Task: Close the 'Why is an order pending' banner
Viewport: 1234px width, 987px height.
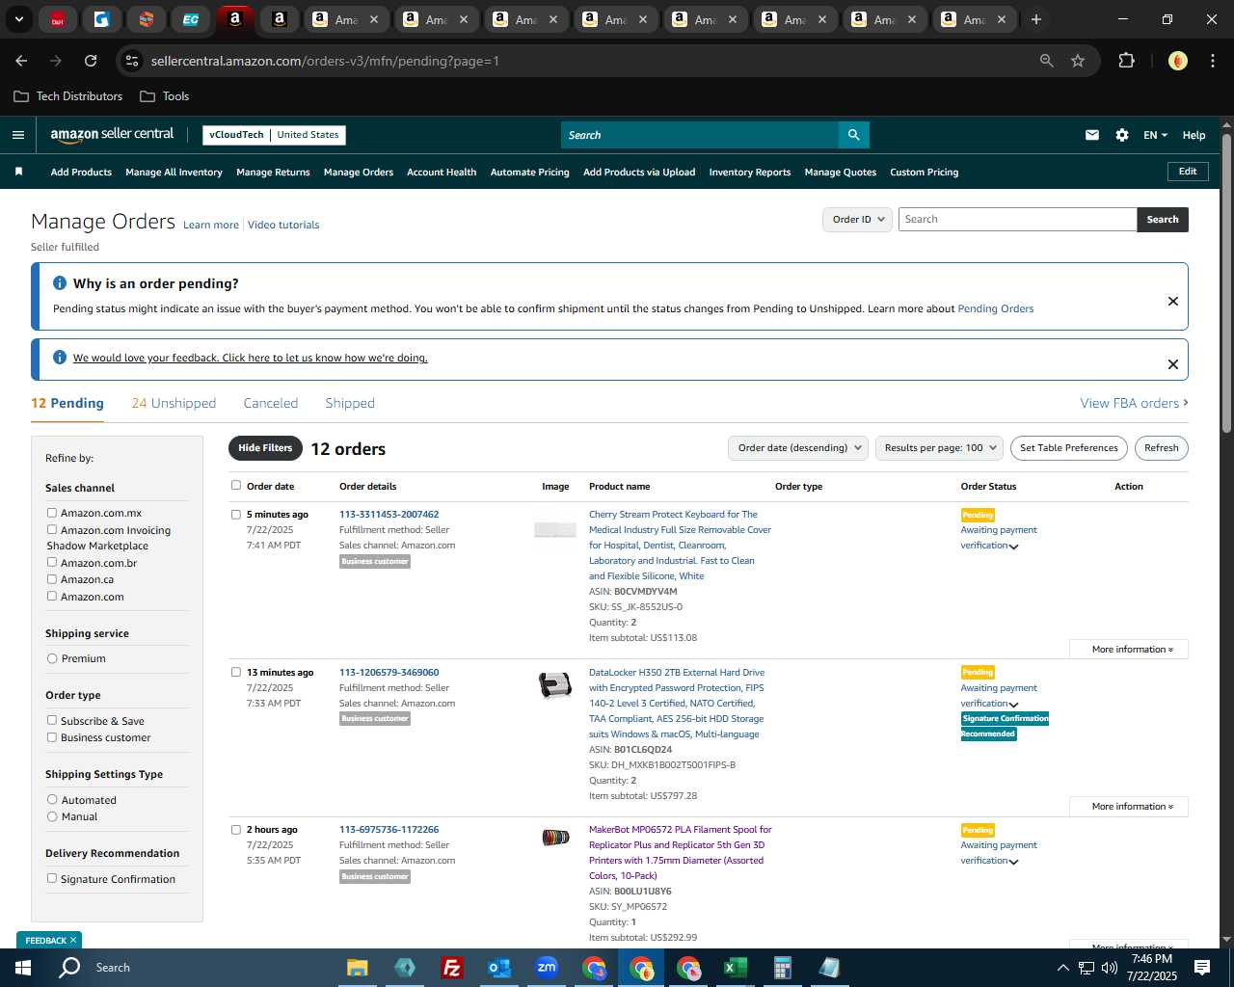Action: [x=1173, y=301]
